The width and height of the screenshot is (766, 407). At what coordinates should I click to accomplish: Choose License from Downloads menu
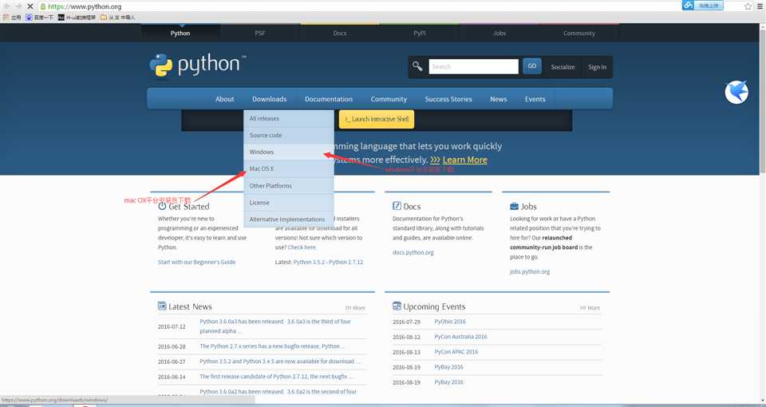(289, 202)
